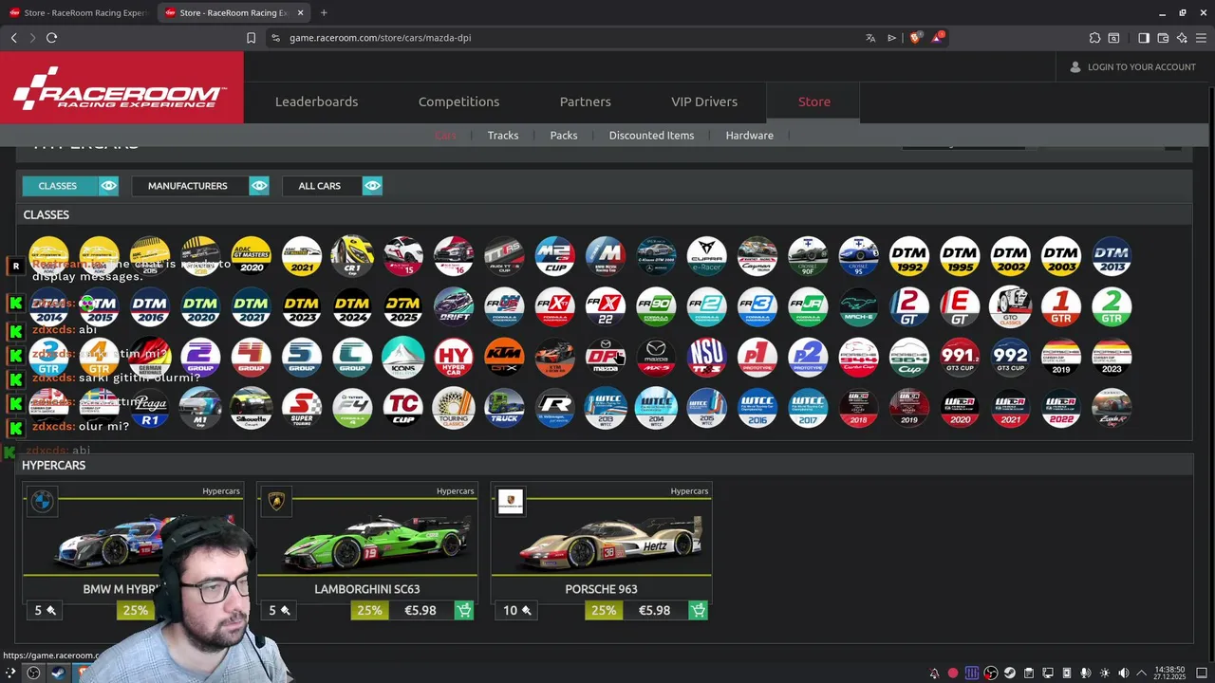Image resolution: width=1215 pixels, height=683 pixels.
Task: Open the Discounted Items tab
Action: tap(651, 136)
